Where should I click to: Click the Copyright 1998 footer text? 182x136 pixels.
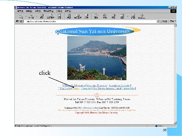[x=97, y=113]
